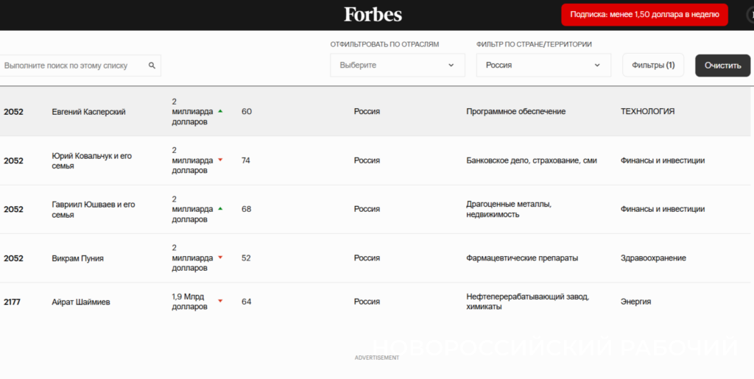Click red down arrow in Викрам Пуния's row

coord(219,258)
